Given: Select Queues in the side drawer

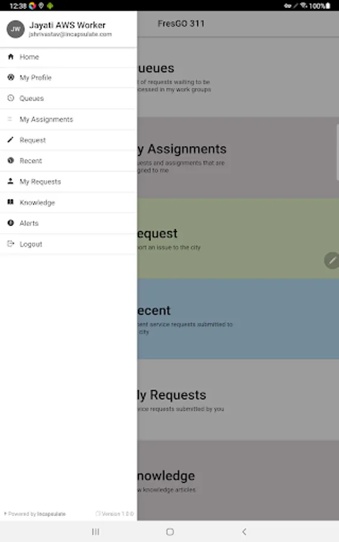Looking at the screenshot, I should tap(69, 99).
